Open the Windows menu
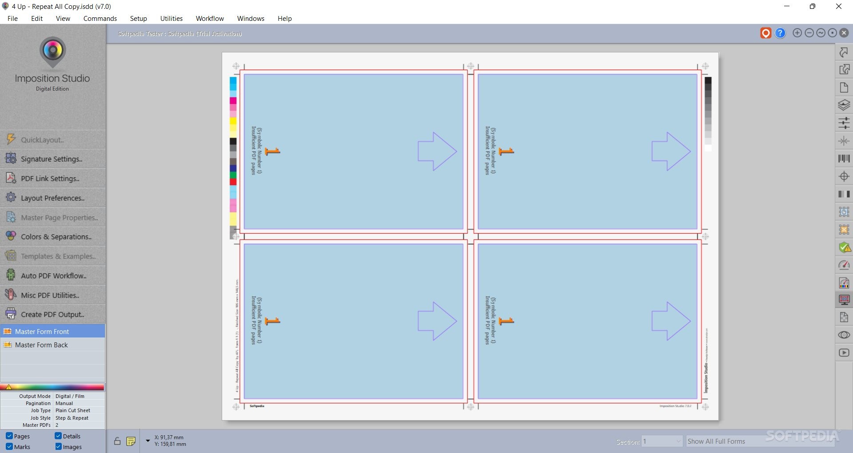This screenshot has width=853, height=453. pyautogui.click(x=251, y=18)
